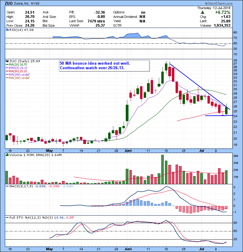Click the Low price value 24.15
Screen dimensions: 243x252
[x=30, y=21]
